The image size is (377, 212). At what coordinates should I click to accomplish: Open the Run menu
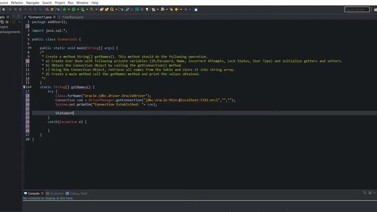pos(71,2)
